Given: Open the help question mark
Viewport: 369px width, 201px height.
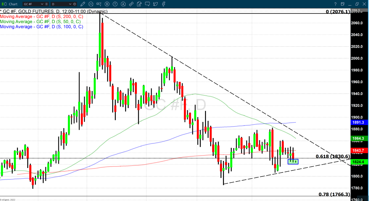Looking at the screenshot, I should pos(335,4).
